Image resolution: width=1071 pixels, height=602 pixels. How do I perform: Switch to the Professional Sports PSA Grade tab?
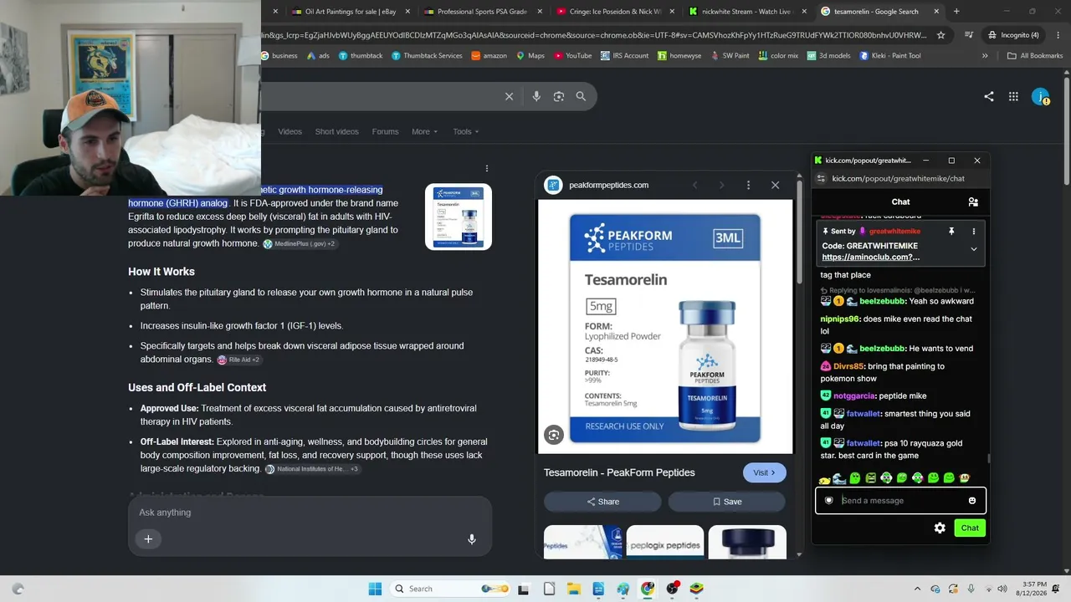pos(483,12)
